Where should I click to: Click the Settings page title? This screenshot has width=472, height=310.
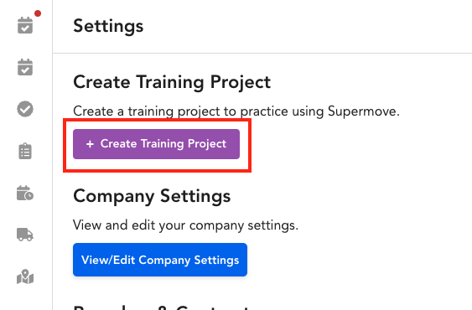pos(108,26)
